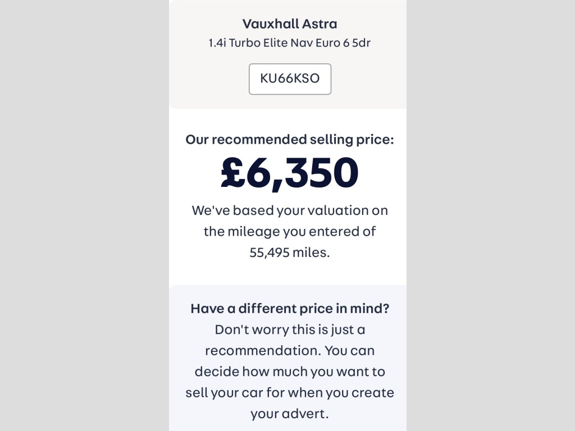Click the 'decide how much you want to' line
575x431 pixels.
(290, 372)
